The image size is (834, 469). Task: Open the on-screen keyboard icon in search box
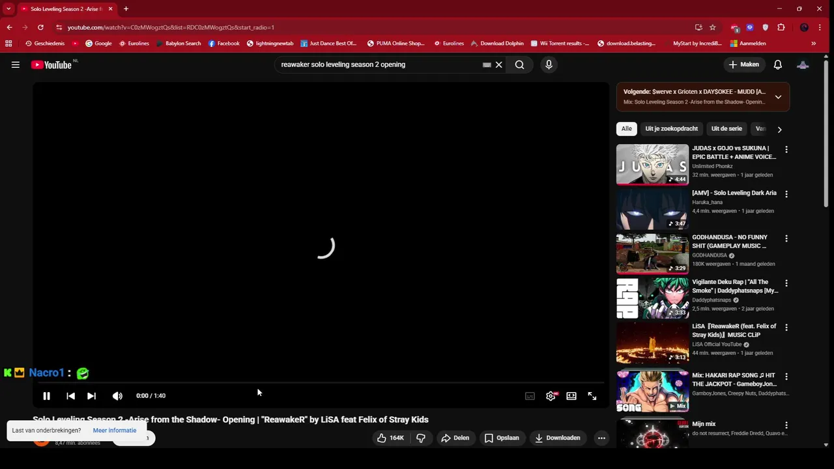(x=487, y=64)
